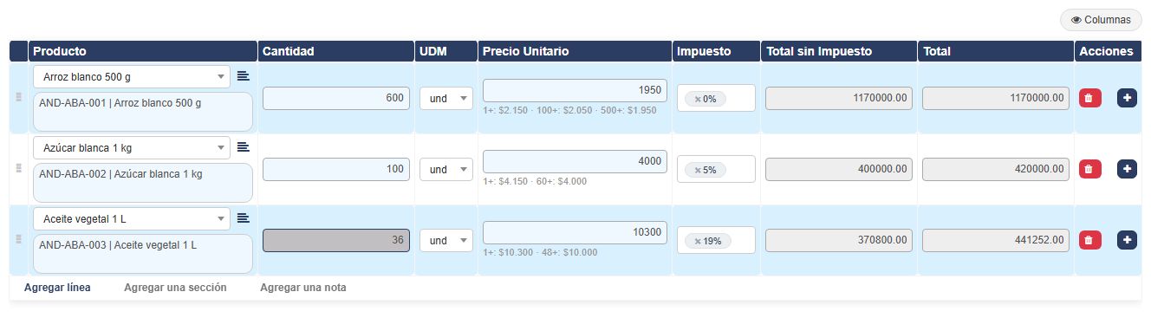Image resolution: width=1151 pixels, height=318 pixels.
Task: Open UDM dropdown for Azúcar blanca row
Action: tap(445, 170)
